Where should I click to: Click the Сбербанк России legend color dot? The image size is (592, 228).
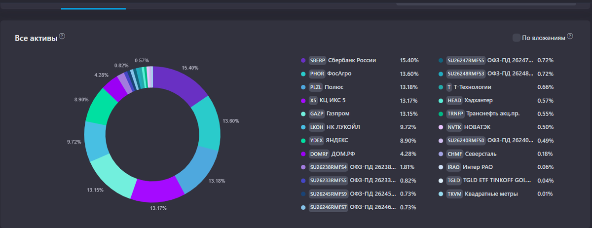tap(303, 60)
